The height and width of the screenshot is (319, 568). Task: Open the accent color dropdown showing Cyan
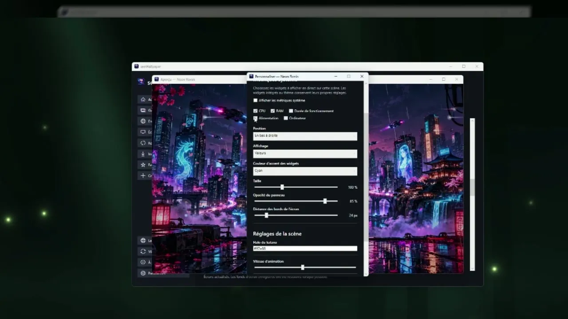click(x=305, y=171)
